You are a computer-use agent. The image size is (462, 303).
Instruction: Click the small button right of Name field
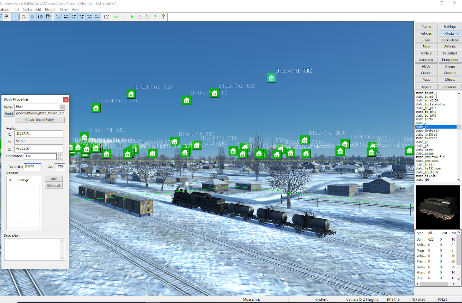[62, 107]
